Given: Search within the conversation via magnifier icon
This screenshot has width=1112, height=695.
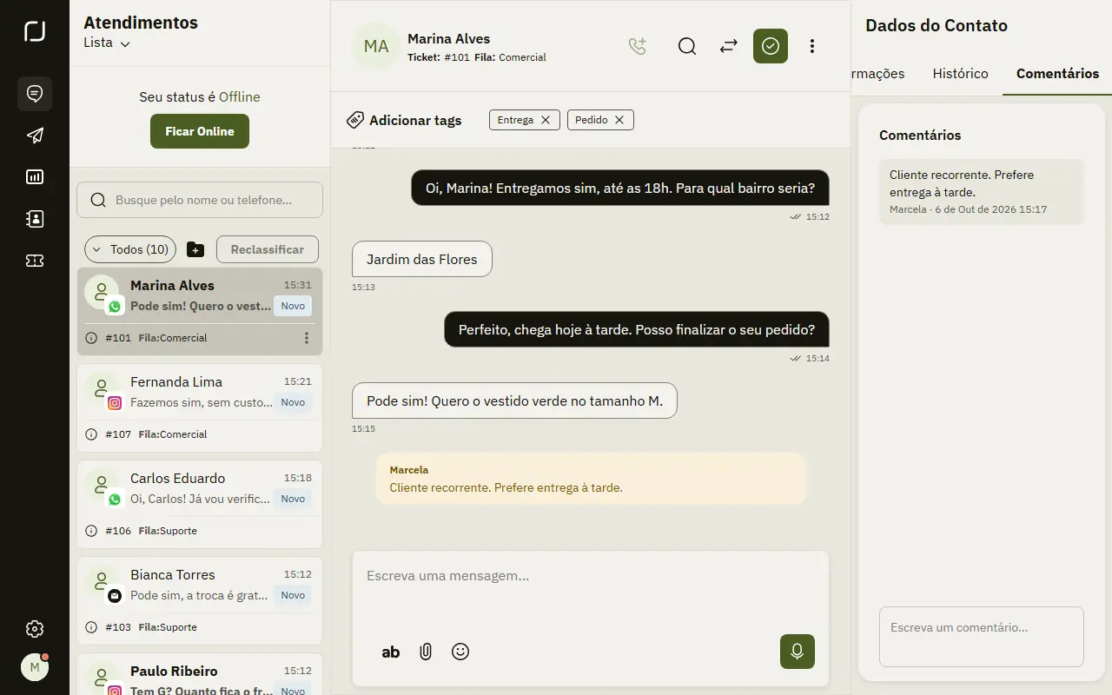Looking at the screenshot, I should (x=687, y=46).
